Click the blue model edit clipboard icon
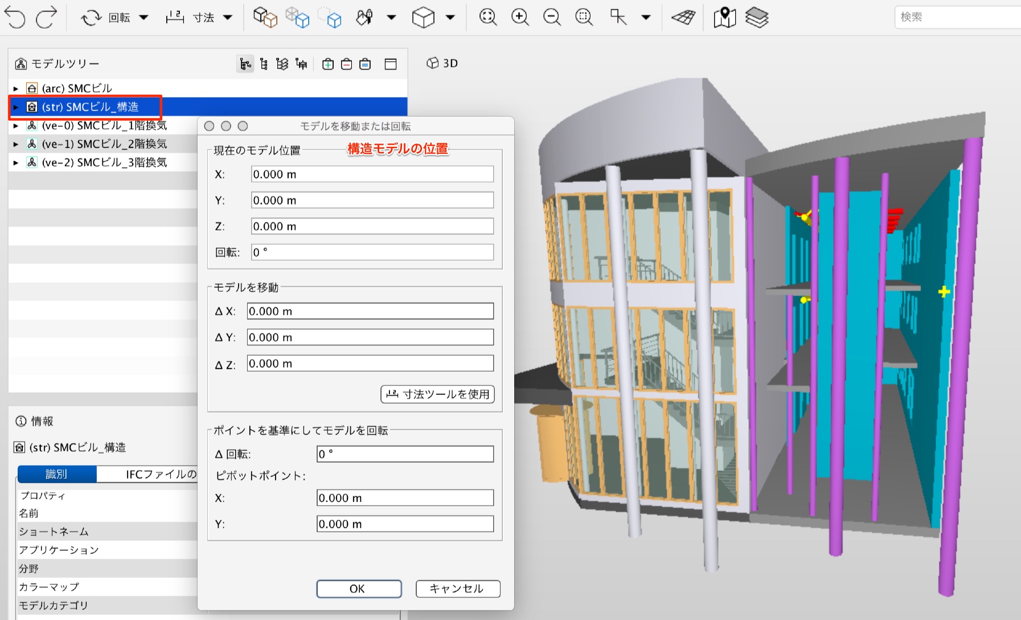The width and height of the screenshot is (1021, 620). click(x=365, y=64)
